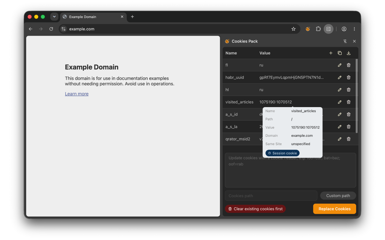Delete the fl cookie
This screenshot has width=385, height=240.
coord(349,65)
